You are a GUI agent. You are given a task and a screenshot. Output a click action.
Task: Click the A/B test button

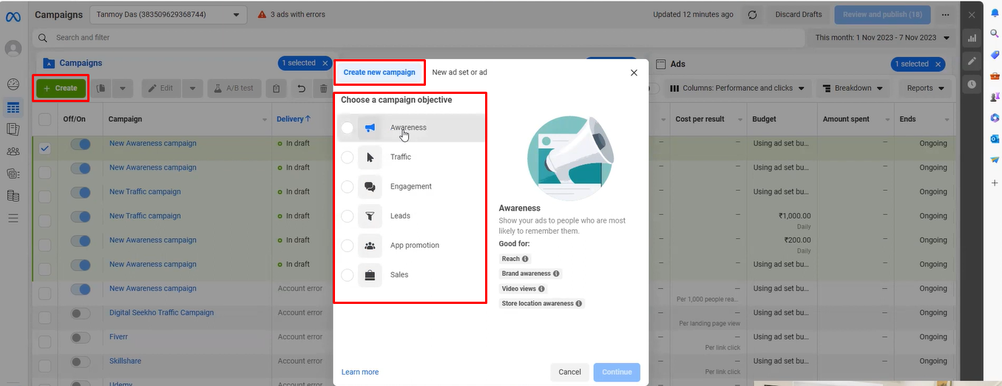pos(234,89)
